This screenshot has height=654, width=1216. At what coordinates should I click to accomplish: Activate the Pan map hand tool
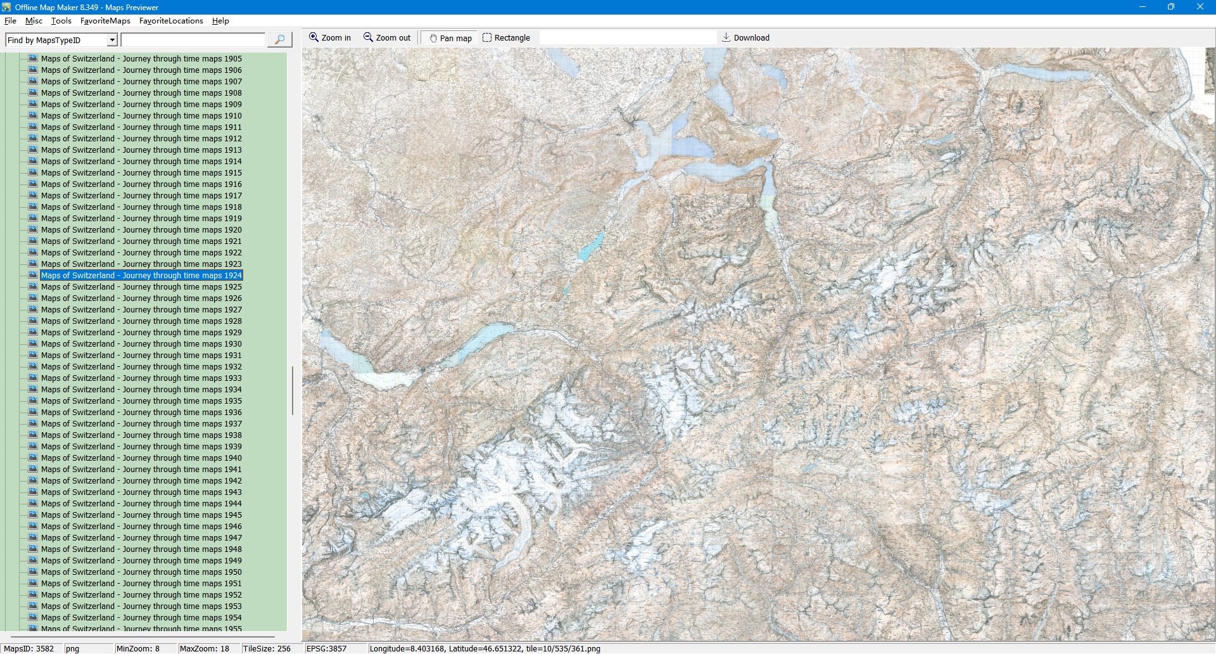[450, 38]
